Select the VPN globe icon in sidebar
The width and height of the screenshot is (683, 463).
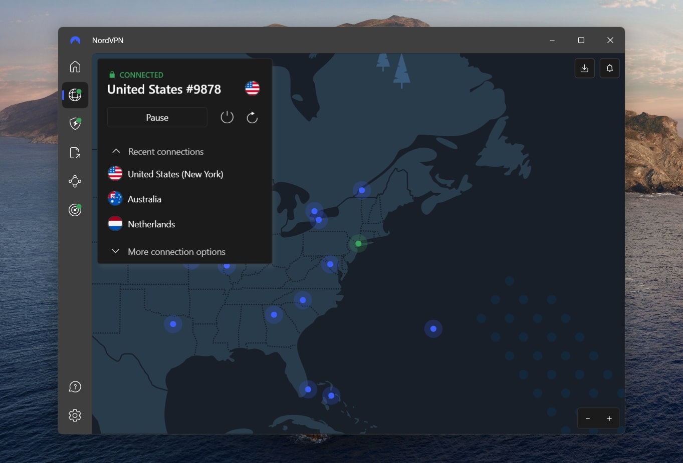(75, 95)
